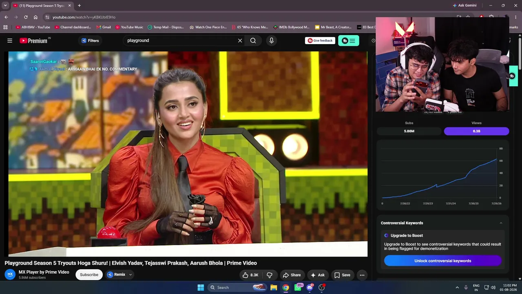Click the taskbar microphone indicator
The image size is (522, 294).
(466, 287)
